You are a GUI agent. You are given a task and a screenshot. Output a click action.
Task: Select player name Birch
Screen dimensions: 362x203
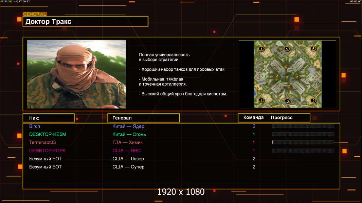[35, 126]
